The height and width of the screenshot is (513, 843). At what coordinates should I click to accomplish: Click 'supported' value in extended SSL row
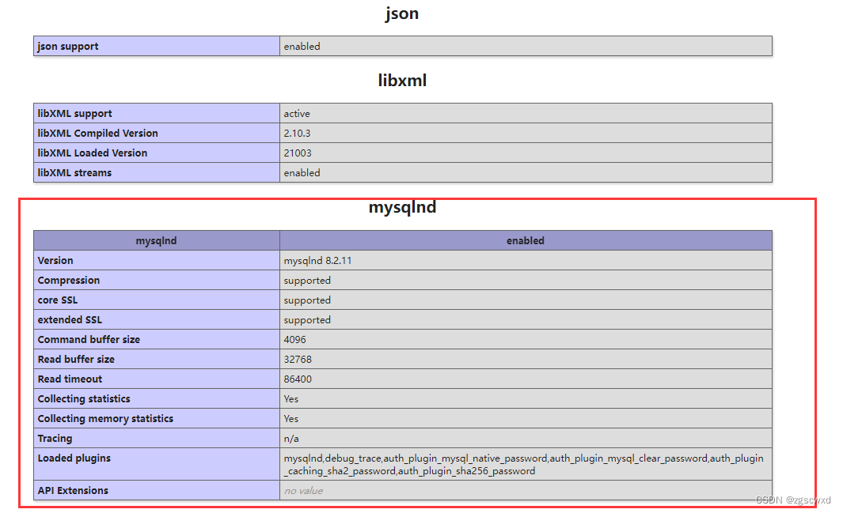(307, 320)
